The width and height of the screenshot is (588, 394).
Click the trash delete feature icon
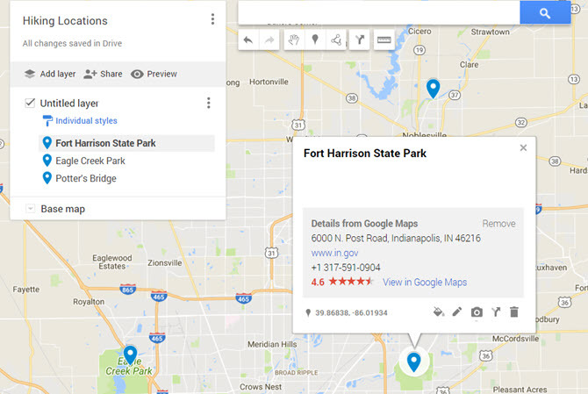(514, 312)
